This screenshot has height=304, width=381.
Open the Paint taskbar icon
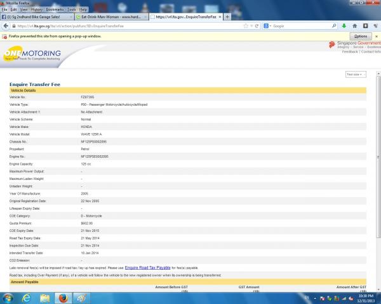pyautogui.click(x=81, y=298)
